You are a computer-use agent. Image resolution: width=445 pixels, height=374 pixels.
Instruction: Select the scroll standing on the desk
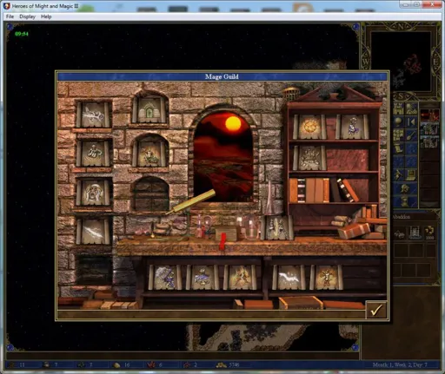tap(277, 228)
